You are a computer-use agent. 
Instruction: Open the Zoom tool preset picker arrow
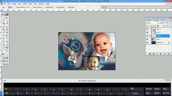pos(6,7)
